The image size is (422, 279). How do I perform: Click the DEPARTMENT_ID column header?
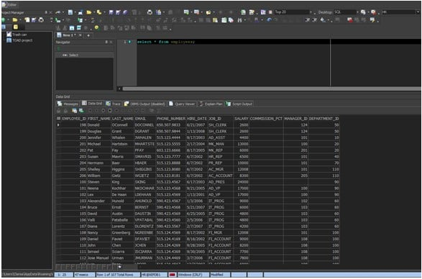324,119
